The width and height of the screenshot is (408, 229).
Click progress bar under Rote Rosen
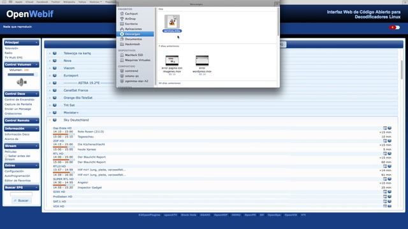point(64,134)
